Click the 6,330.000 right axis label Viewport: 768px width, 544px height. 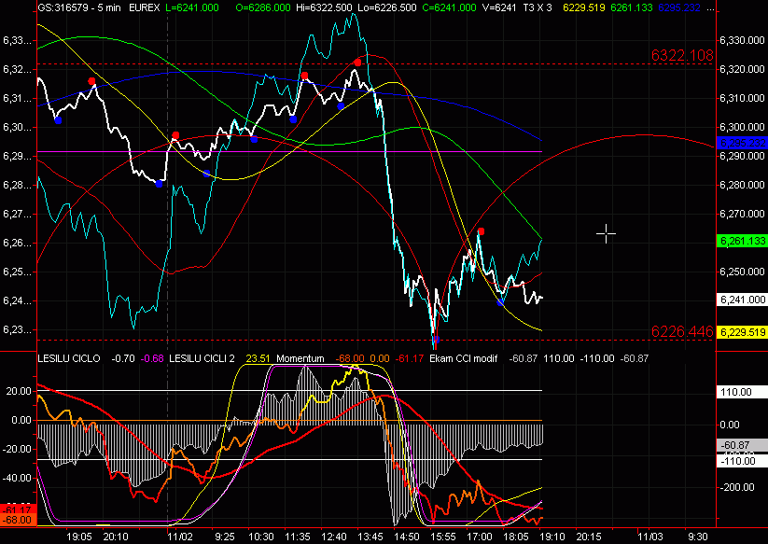pyautogui.click(x=742, y=41)
